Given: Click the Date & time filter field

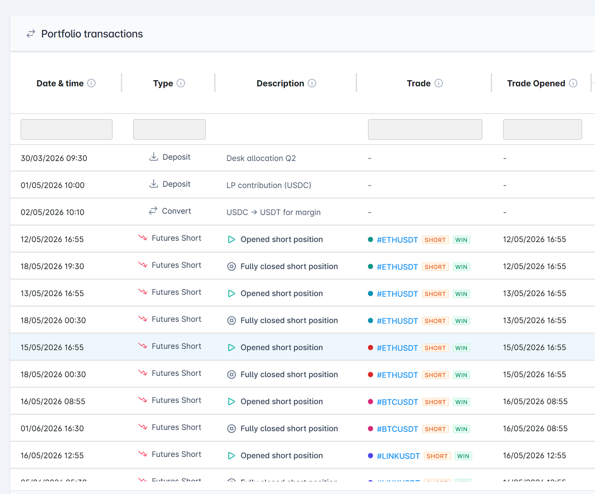Looking at the screenshot, I should pos(66,129).
